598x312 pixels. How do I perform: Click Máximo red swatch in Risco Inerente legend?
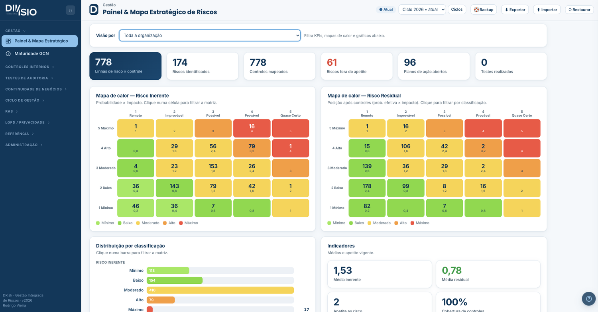[x=181, y=223]
